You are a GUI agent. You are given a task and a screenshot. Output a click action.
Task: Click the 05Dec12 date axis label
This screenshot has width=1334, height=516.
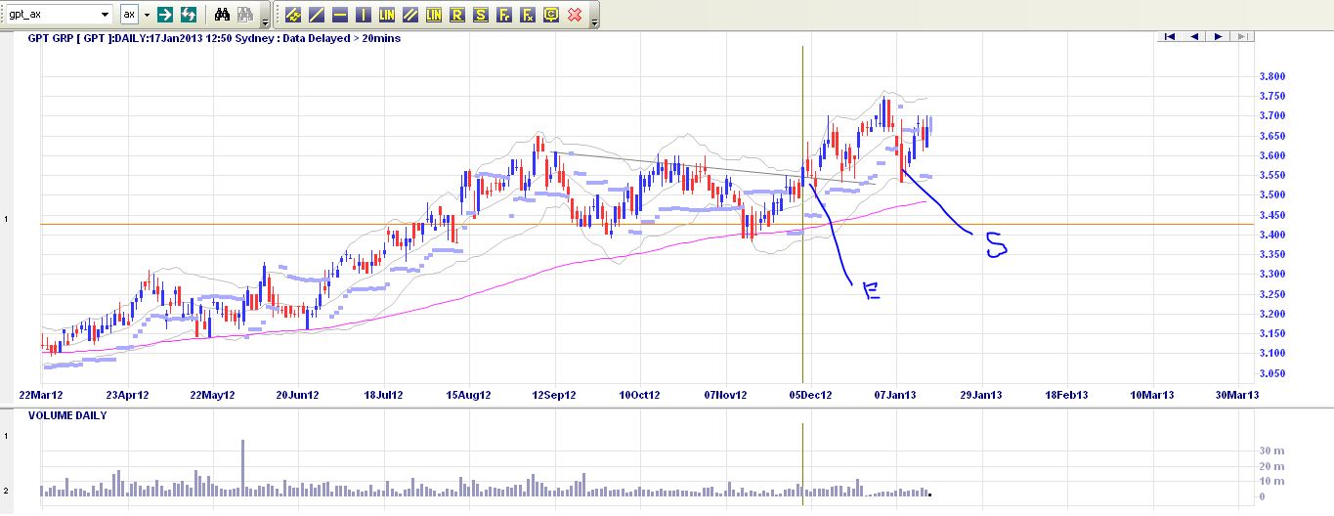pos(811,396)
